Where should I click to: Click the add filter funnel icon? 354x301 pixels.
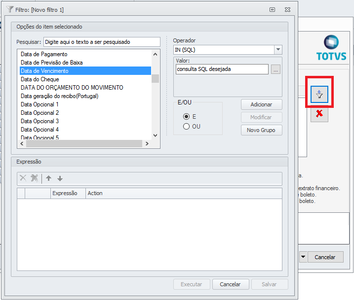319,94
